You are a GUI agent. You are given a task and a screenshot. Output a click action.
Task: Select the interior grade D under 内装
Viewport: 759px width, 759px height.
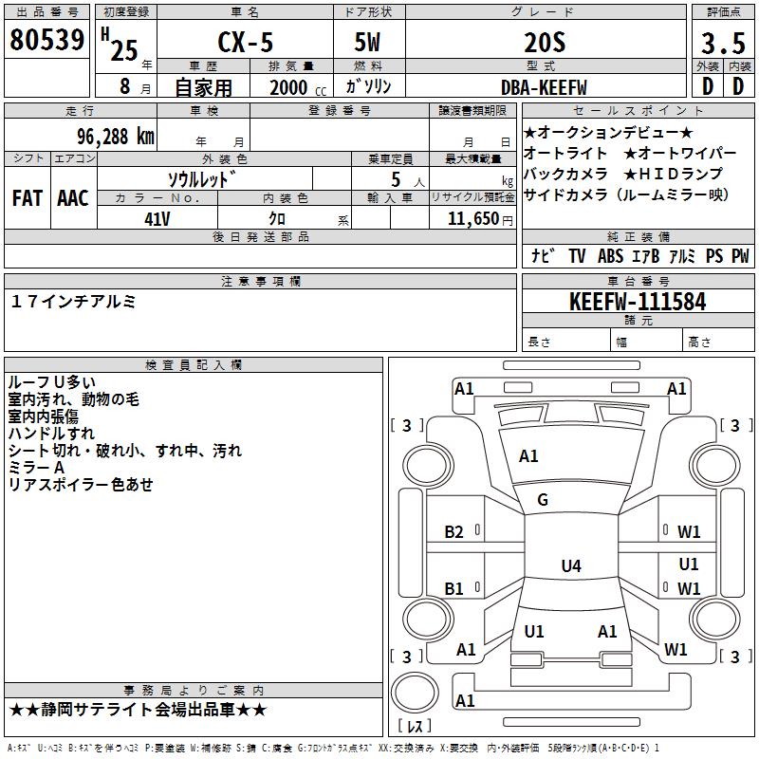point(738,86)
